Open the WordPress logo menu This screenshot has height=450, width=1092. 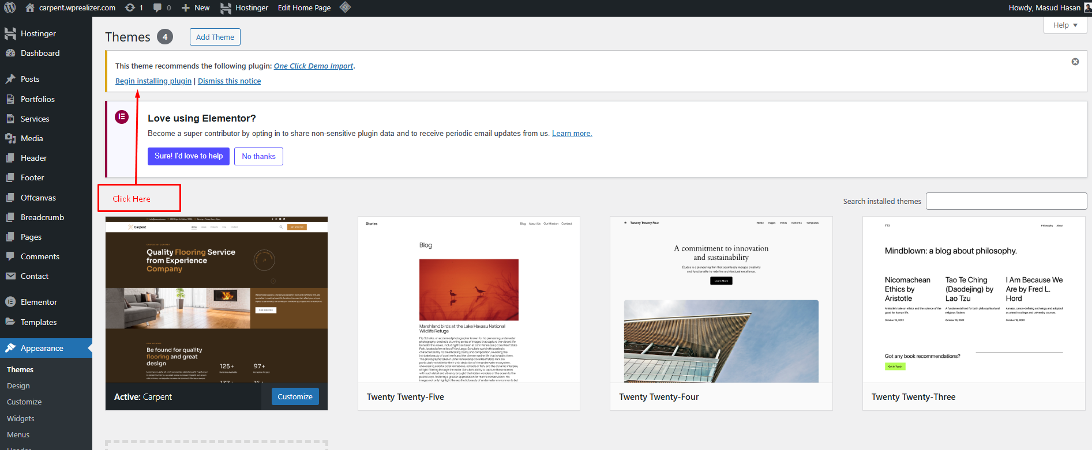(10, 7)
